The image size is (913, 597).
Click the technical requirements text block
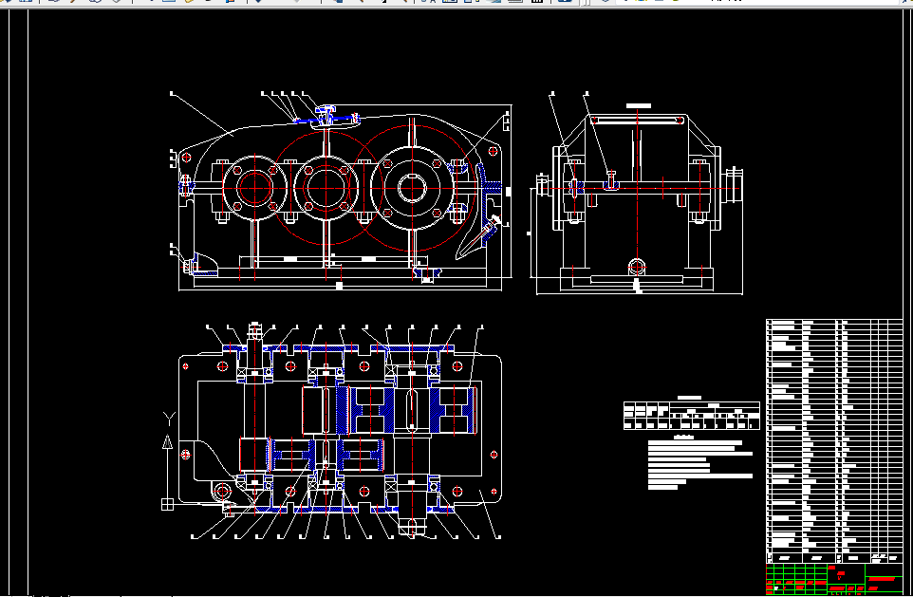point(700,463)
